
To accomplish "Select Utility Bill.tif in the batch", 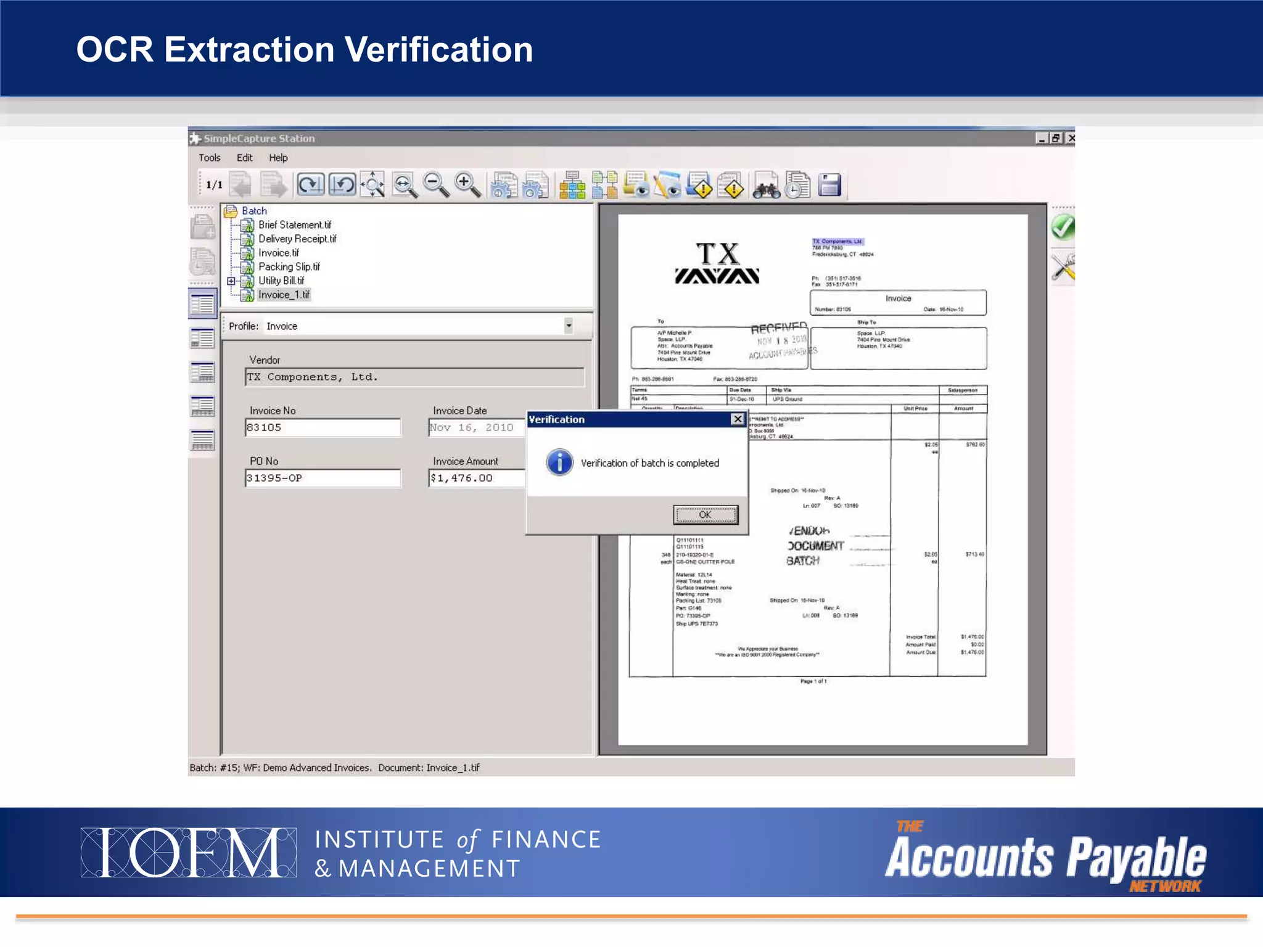I will point(281,281).
